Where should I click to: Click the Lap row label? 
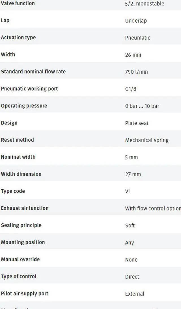5,21
